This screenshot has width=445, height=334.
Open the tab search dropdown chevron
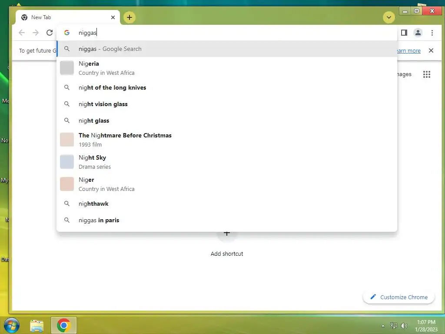tap(389, 17)
